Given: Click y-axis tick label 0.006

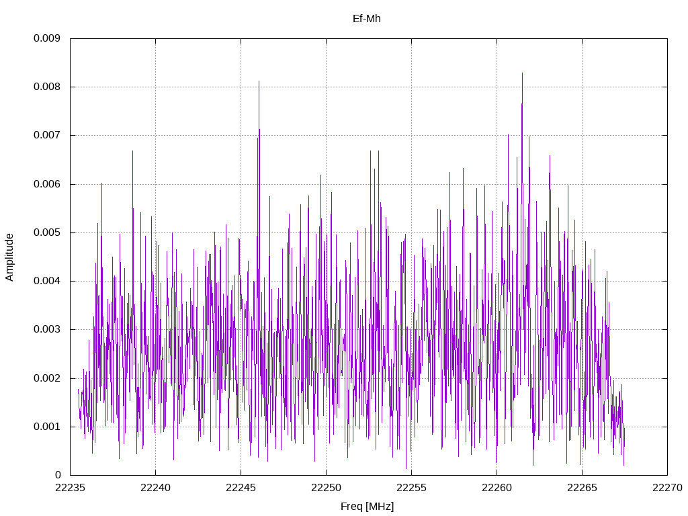Looking at the screenshot, I should coord(47,184).
